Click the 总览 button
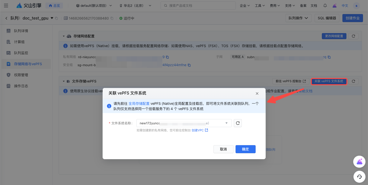The width and height of the screenshot is (368, 185). (54, 6)
